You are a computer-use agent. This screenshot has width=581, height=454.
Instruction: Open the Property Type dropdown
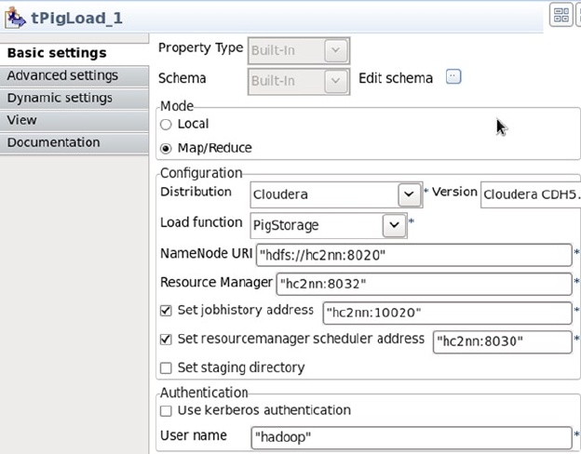coord(336,49)
